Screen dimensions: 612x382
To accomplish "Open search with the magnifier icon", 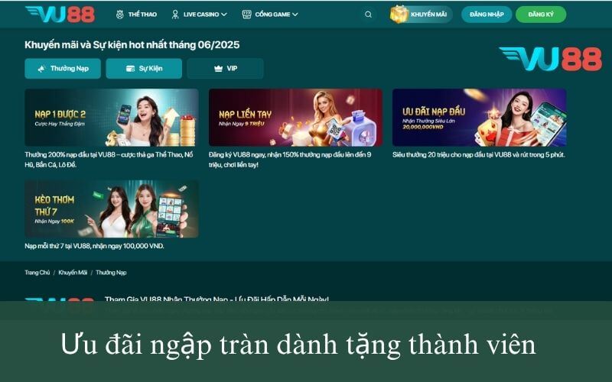I will point(368,15).
